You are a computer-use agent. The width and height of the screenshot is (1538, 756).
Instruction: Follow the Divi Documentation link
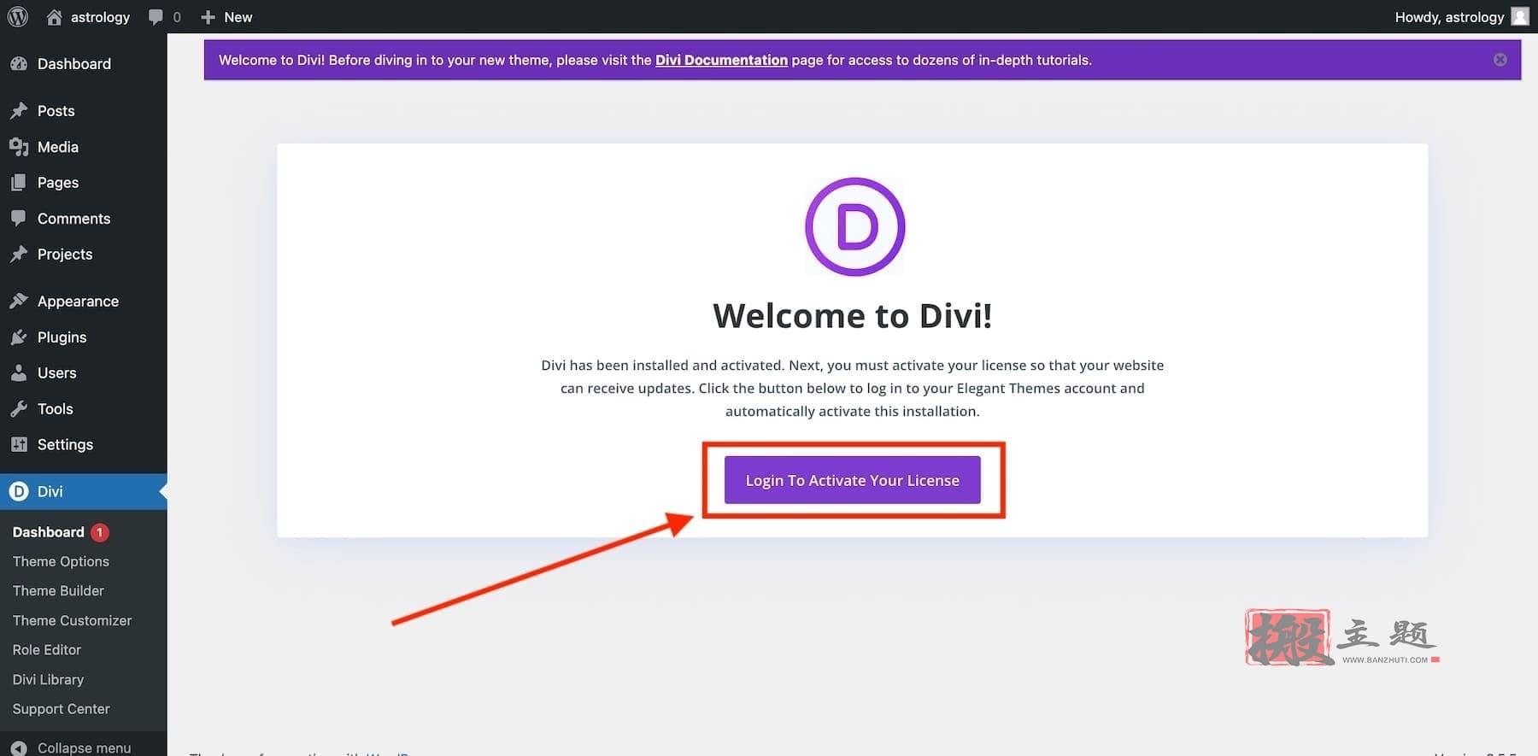coord(721,60)
